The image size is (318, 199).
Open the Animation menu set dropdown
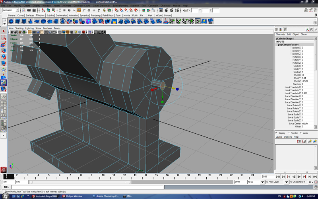[x=11, y=10]
